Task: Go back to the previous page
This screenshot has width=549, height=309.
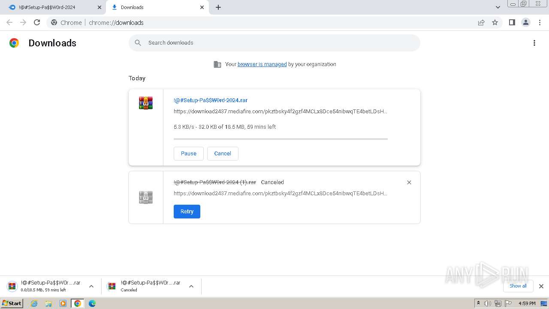Action: [x=9, y=22]
